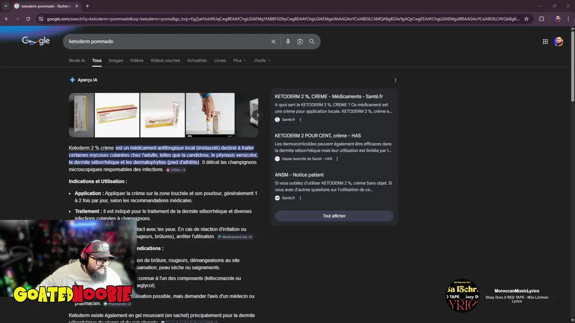
Task: Open Google Lens image search icon
Action: click(300, 41)
